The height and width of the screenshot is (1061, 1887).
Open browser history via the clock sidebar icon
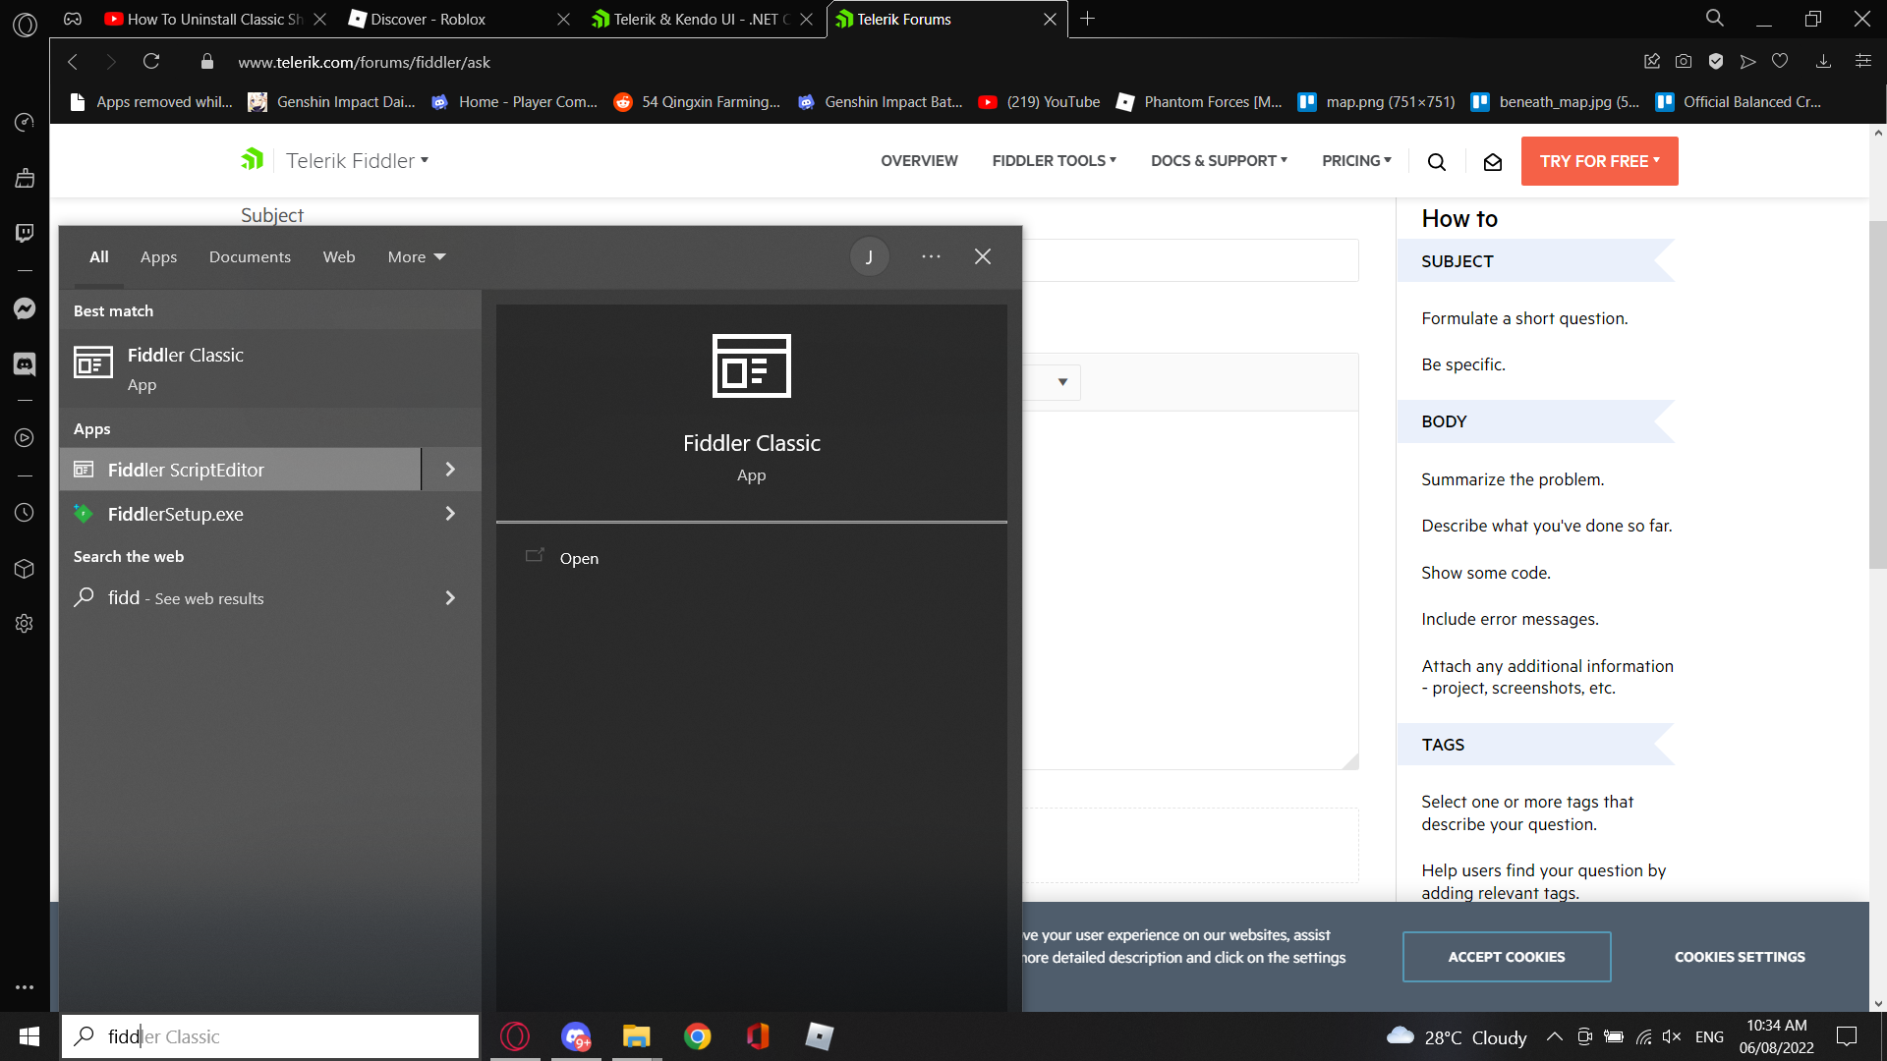(x=24, y=513)
